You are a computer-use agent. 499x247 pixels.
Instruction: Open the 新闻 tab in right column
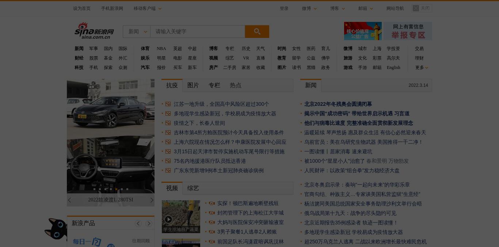click(311, 85)
